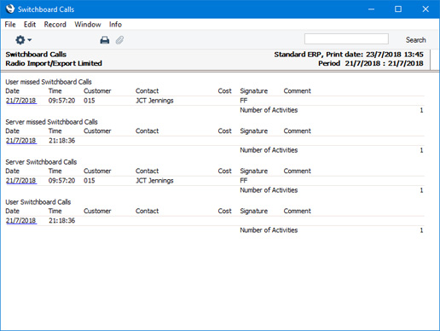Click the bold 'Switchboard Calls' report title
Image resolution: width=440 pixels, height=331 pixels.
pos(36,55)
